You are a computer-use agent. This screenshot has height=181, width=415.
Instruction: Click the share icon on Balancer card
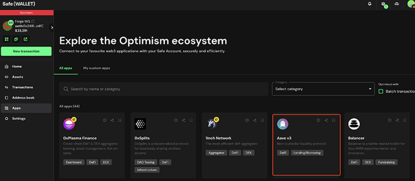[x=397, y=120]
